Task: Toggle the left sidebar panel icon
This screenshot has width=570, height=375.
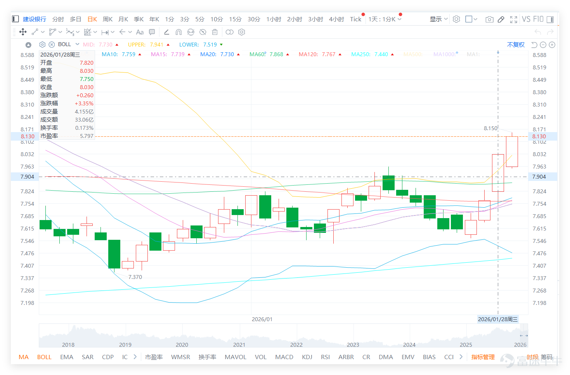Action: tap(16, 19)
